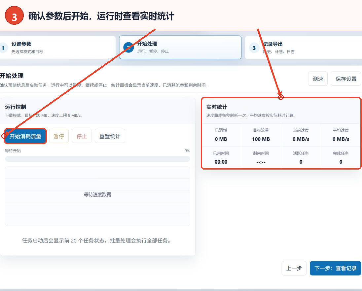Click the 活跃任务 0 stat cell
The image size is (362, 291).
tap(301, 157)
